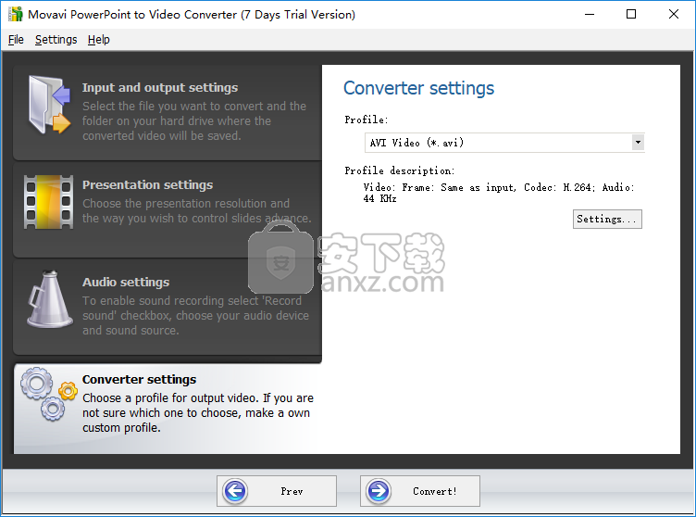Open the File menu
The image size is (696, 517).
tap(16, 40)
